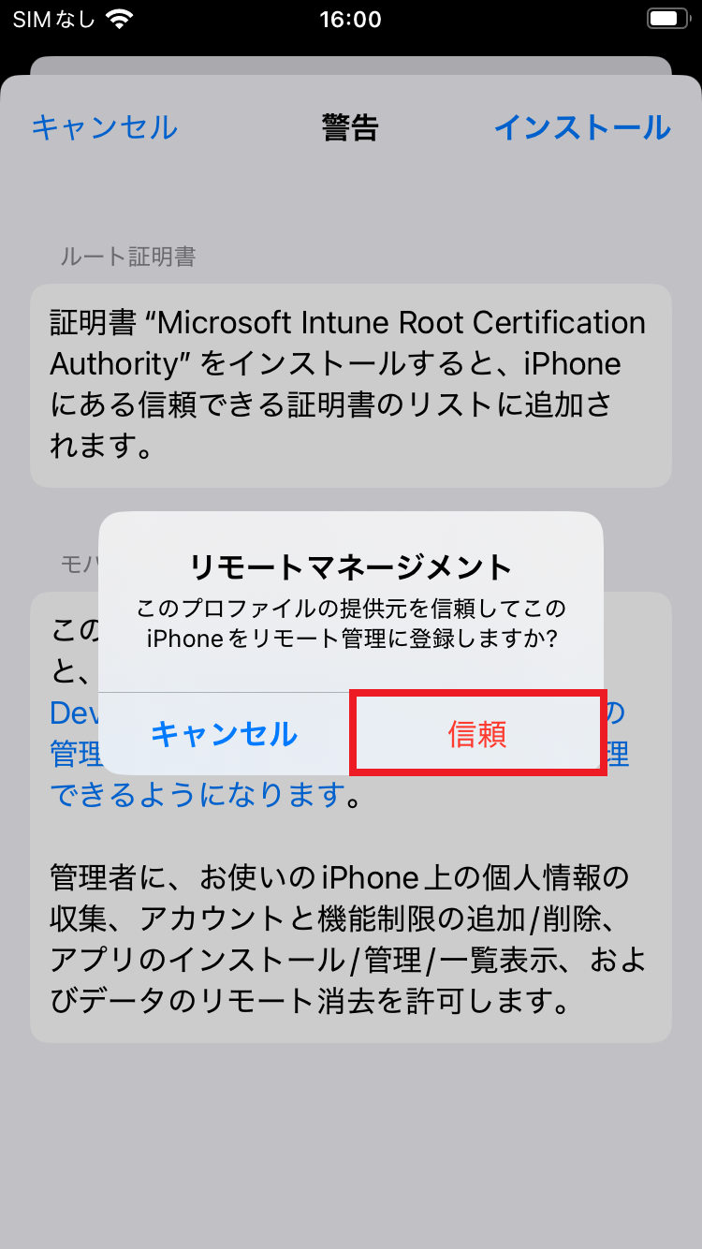This screenshot has height=1249, width=702.
Task: Tap the ルート証明書 section header
Action: pos(128,257)
